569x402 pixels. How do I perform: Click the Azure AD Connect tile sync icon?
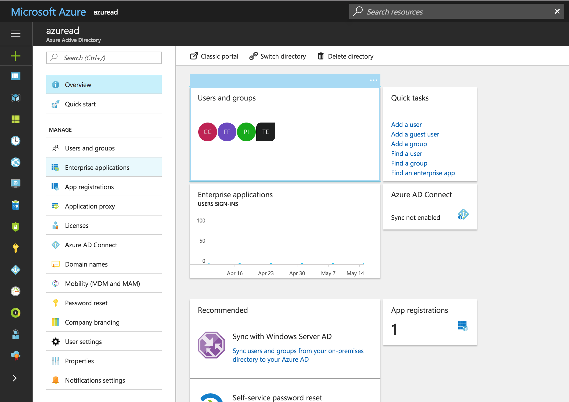pyautogui.click(x=463, y=214)
